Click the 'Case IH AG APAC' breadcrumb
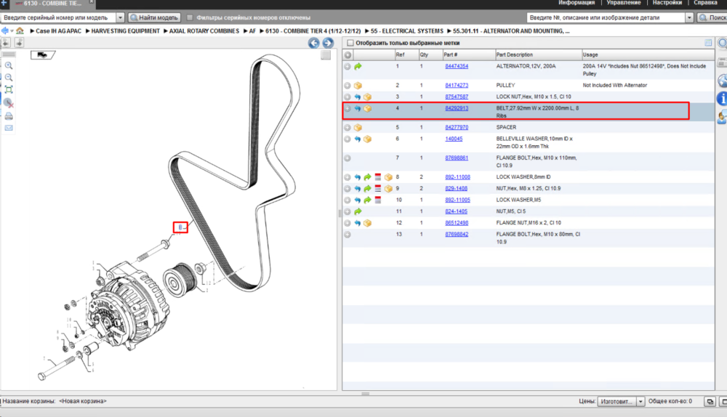This screenshot has width=727, height=417. pyautogui.click(x=58, y=31)
